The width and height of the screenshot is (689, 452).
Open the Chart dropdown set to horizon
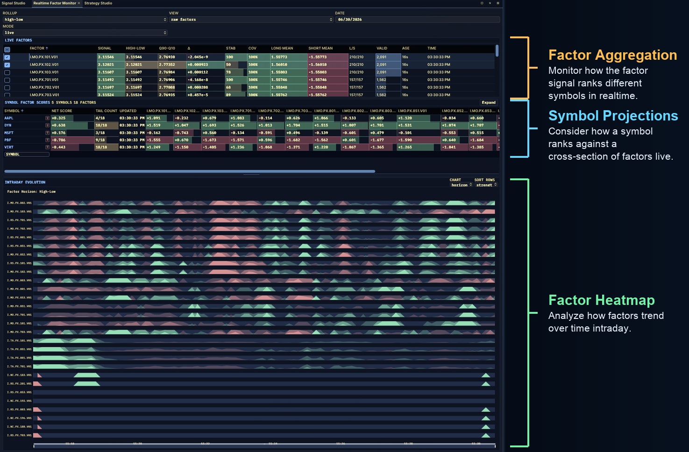(x=461, y=185)
